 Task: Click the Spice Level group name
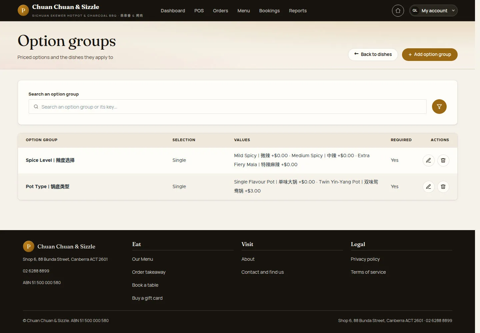(x=50, y=160)
